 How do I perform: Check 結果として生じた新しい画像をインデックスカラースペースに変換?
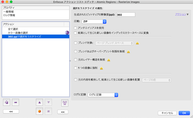76,33
